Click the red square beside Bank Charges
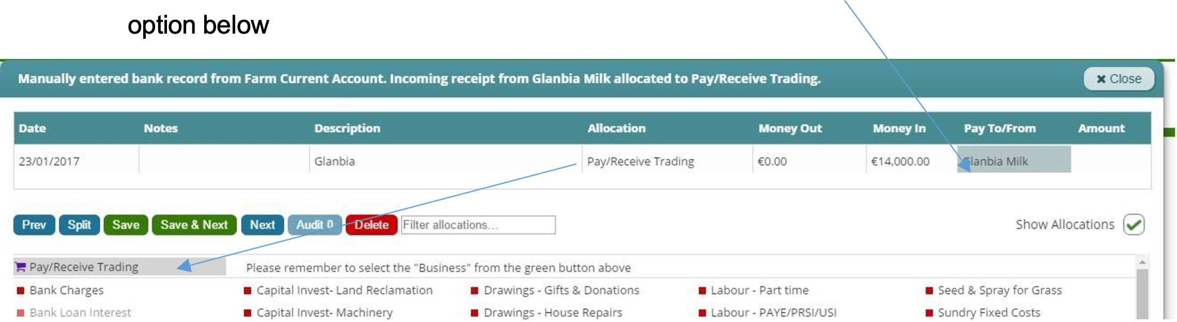1177x322 pixels. (21, 290)
